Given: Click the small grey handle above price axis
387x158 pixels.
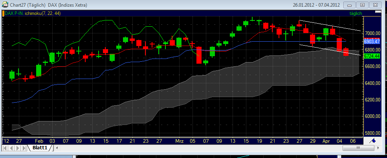Looking at the screenshot, I should pos(378,13).
